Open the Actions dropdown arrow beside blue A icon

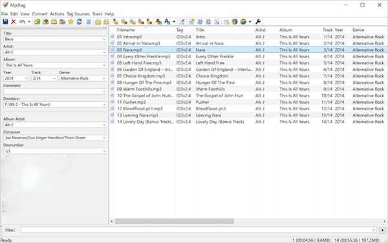click(174, 22)
